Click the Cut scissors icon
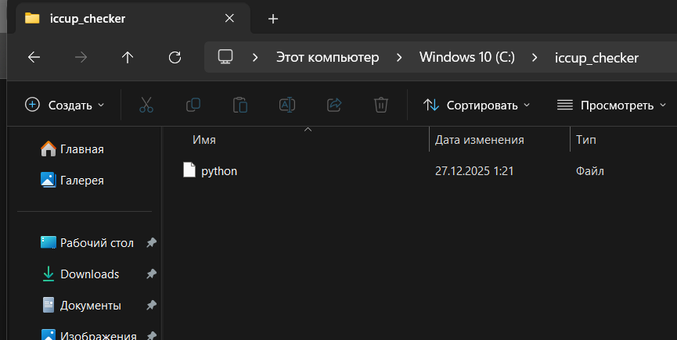This screenshot has width=677, height=340. 146,105
